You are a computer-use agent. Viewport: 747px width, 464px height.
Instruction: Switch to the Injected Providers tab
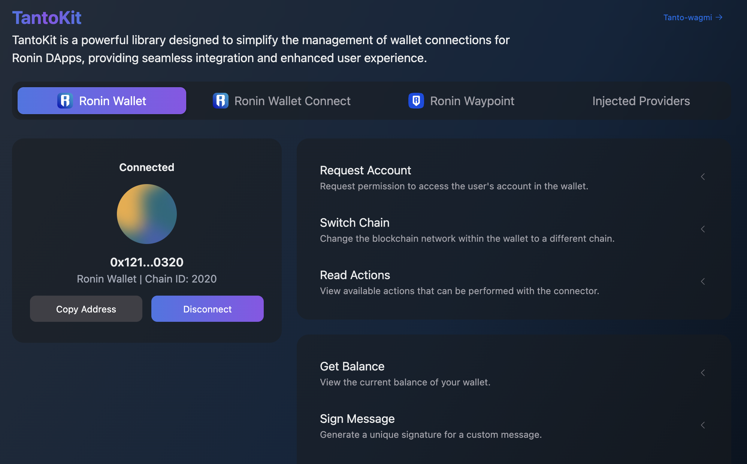click(641, 101)
